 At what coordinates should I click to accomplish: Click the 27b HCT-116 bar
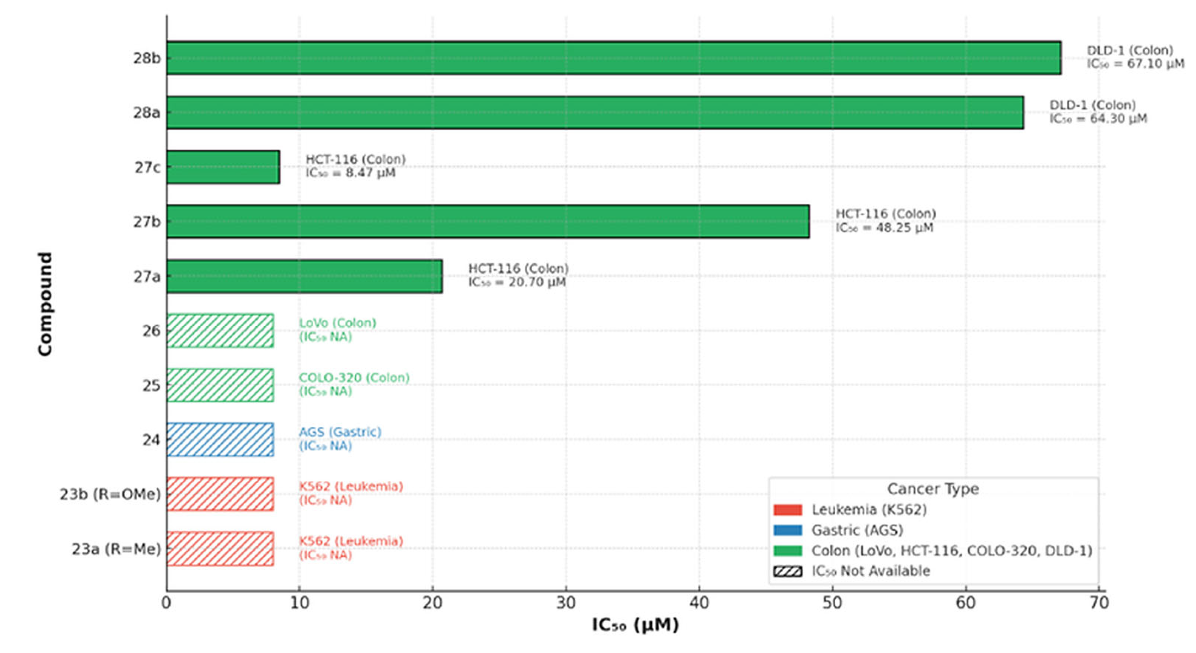487,221
